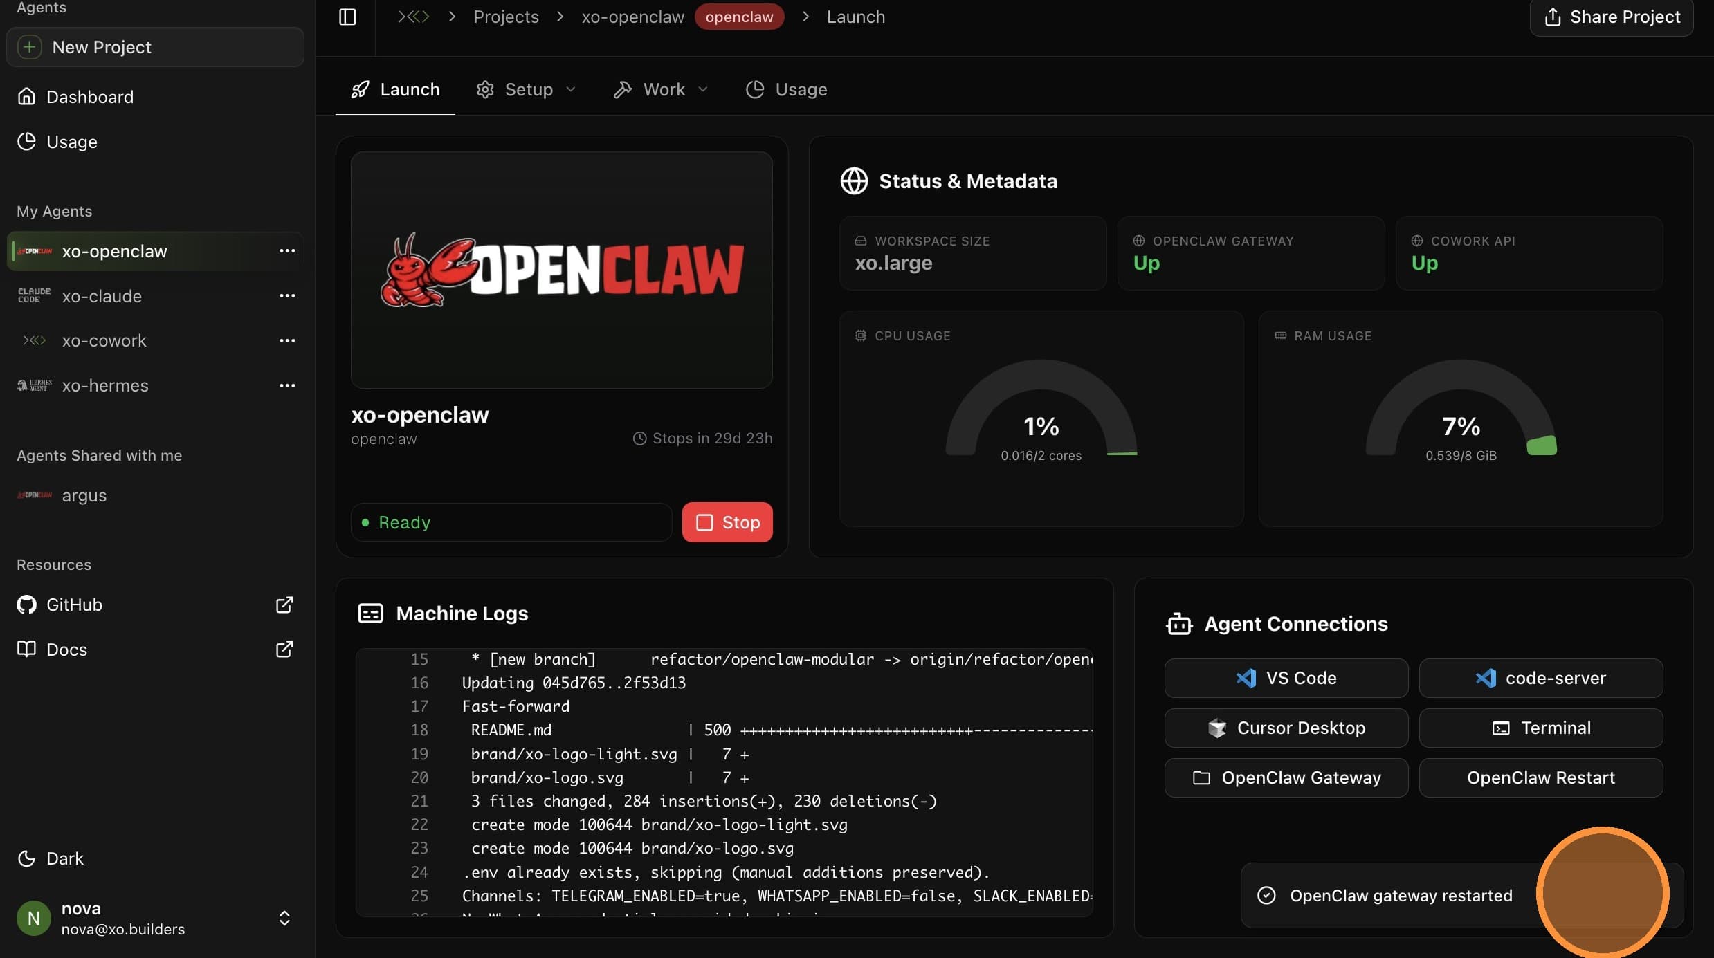Click the moon icon for Dark theme
The height and width of the screenshot is (958, 1714).
point(26,858)
